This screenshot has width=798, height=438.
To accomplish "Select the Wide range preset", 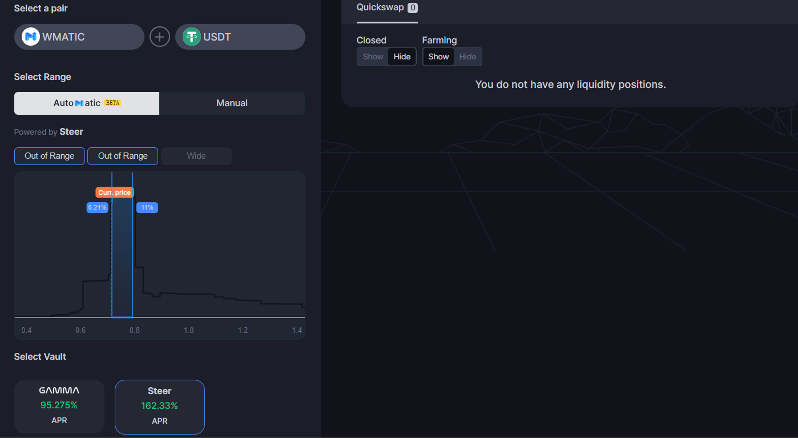I will [x=196, y=155].
